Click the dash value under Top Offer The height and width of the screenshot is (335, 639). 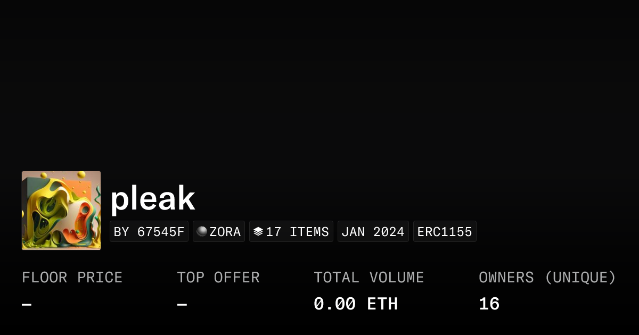182,305
